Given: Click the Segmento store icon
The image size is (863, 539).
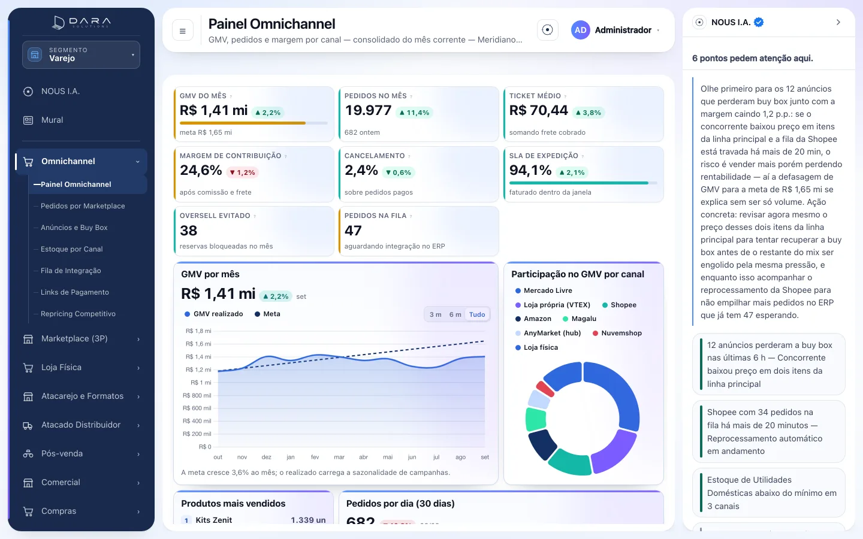Looking at the screenshot, I should click(x=35, y=54).
